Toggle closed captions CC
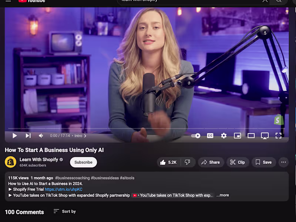 210,135
